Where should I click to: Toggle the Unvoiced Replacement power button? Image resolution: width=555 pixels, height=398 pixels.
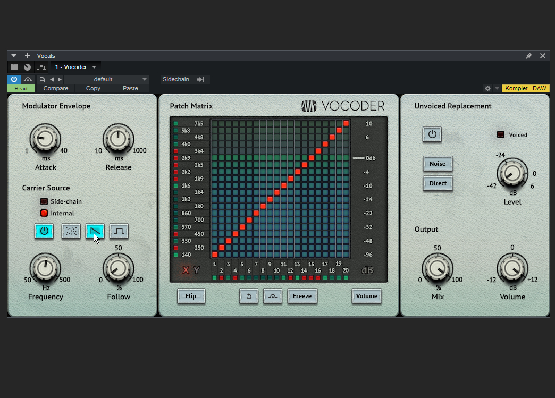coord(432,134)
